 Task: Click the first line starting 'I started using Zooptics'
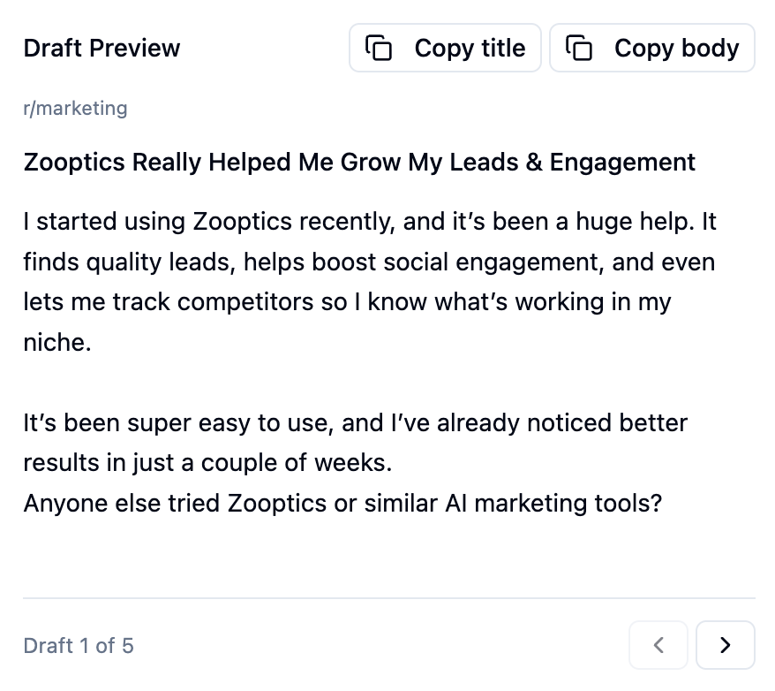(x=370, y=221)
